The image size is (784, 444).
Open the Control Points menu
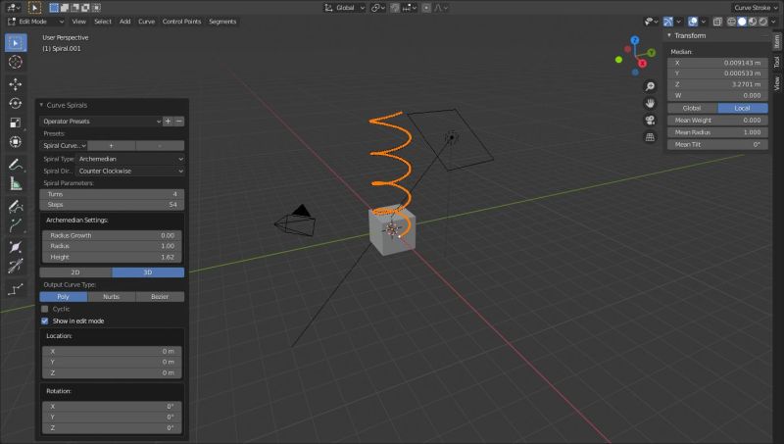click(x=181, y=22)
